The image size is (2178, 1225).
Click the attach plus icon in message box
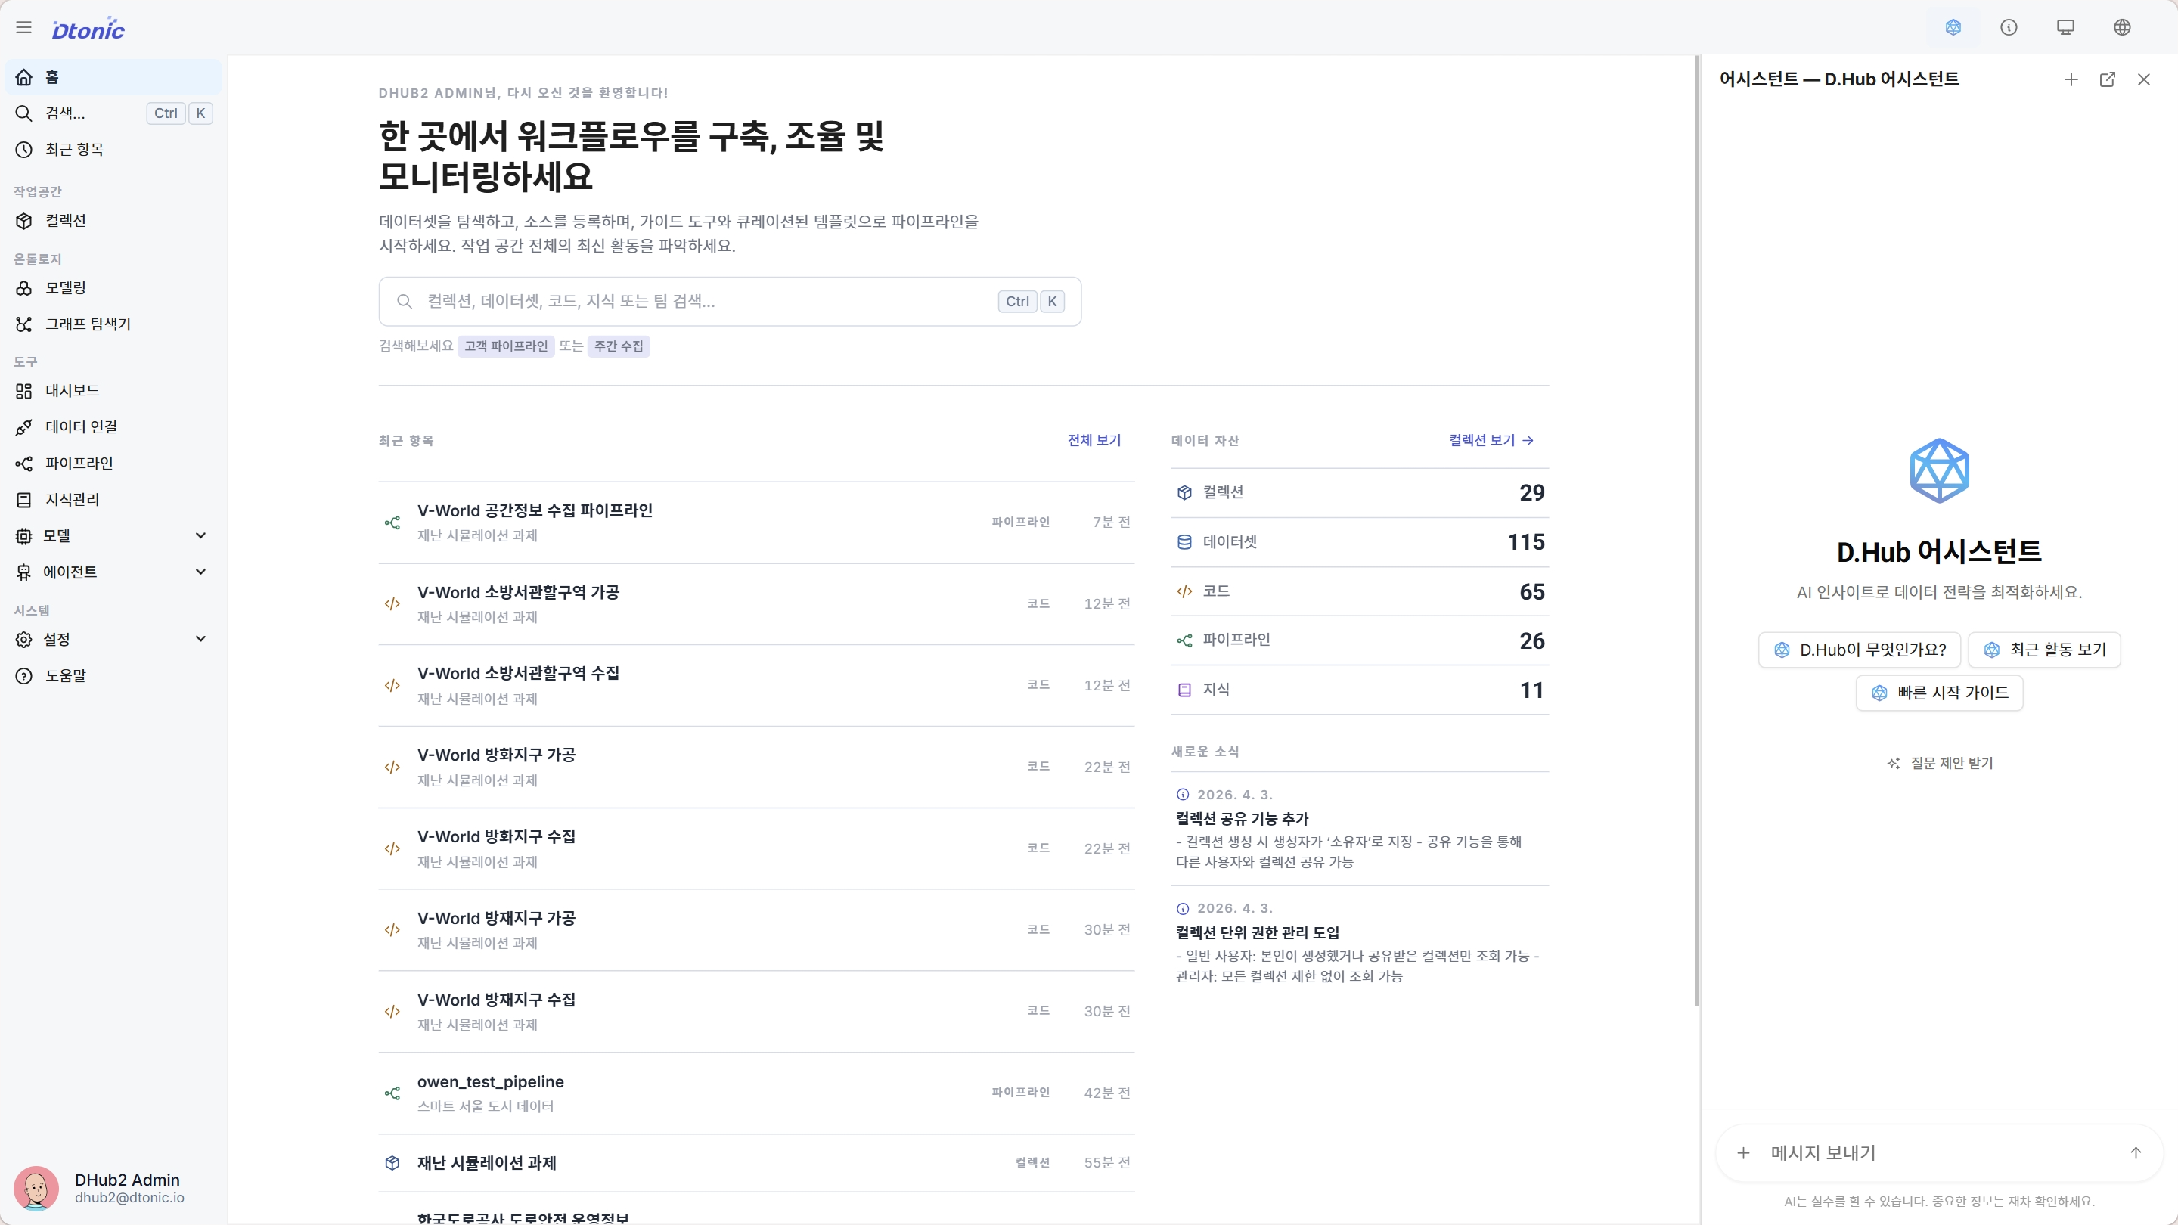[1743, 1153]
